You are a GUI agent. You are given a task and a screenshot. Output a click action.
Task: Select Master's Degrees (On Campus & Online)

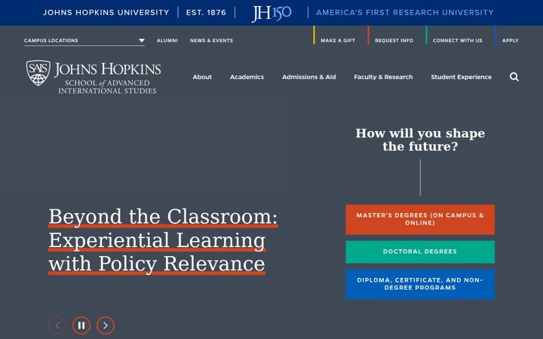click(x=420, y=219)
